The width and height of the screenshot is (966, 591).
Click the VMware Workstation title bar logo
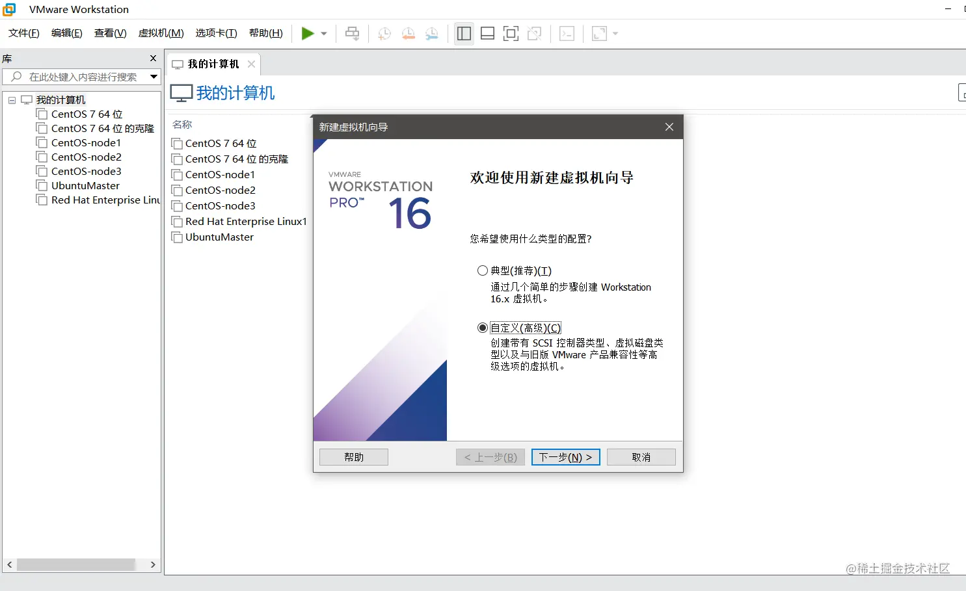[x=9, y=9]
